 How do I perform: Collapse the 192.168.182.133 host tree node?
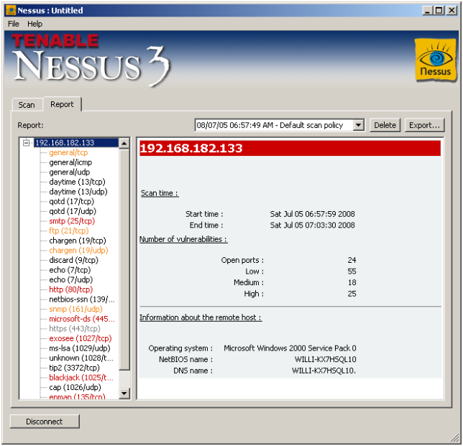point(27,143)
